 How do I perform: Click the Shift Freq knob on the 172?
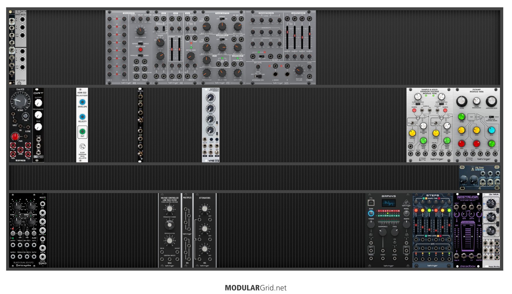point(222,27)
